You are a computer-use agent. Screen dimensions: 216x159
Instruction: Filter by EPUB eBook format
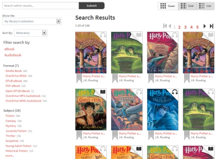(x=14, y=81)
